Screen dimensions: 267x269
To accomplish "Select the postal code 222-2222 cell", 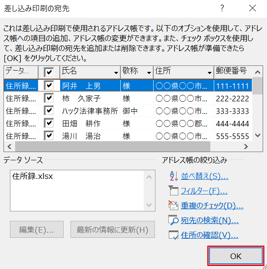I will [233, 98].
